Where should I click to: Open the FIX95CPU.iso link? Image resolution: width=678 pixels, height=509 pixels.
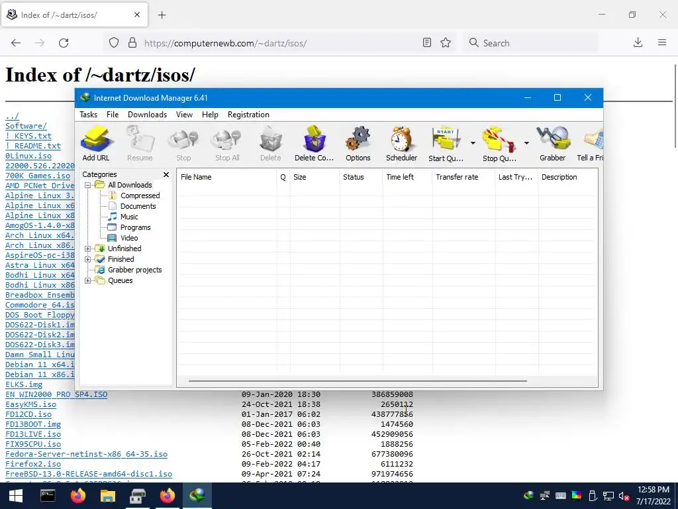[x=33, y=444]
